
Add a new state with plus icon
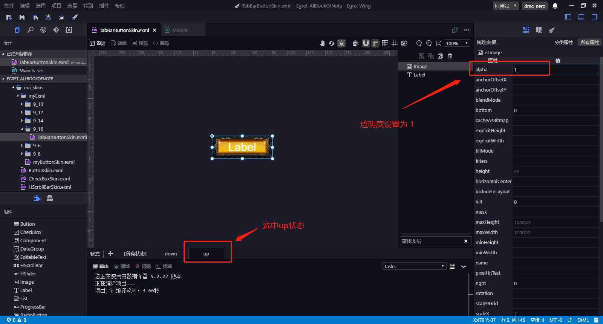110,254
